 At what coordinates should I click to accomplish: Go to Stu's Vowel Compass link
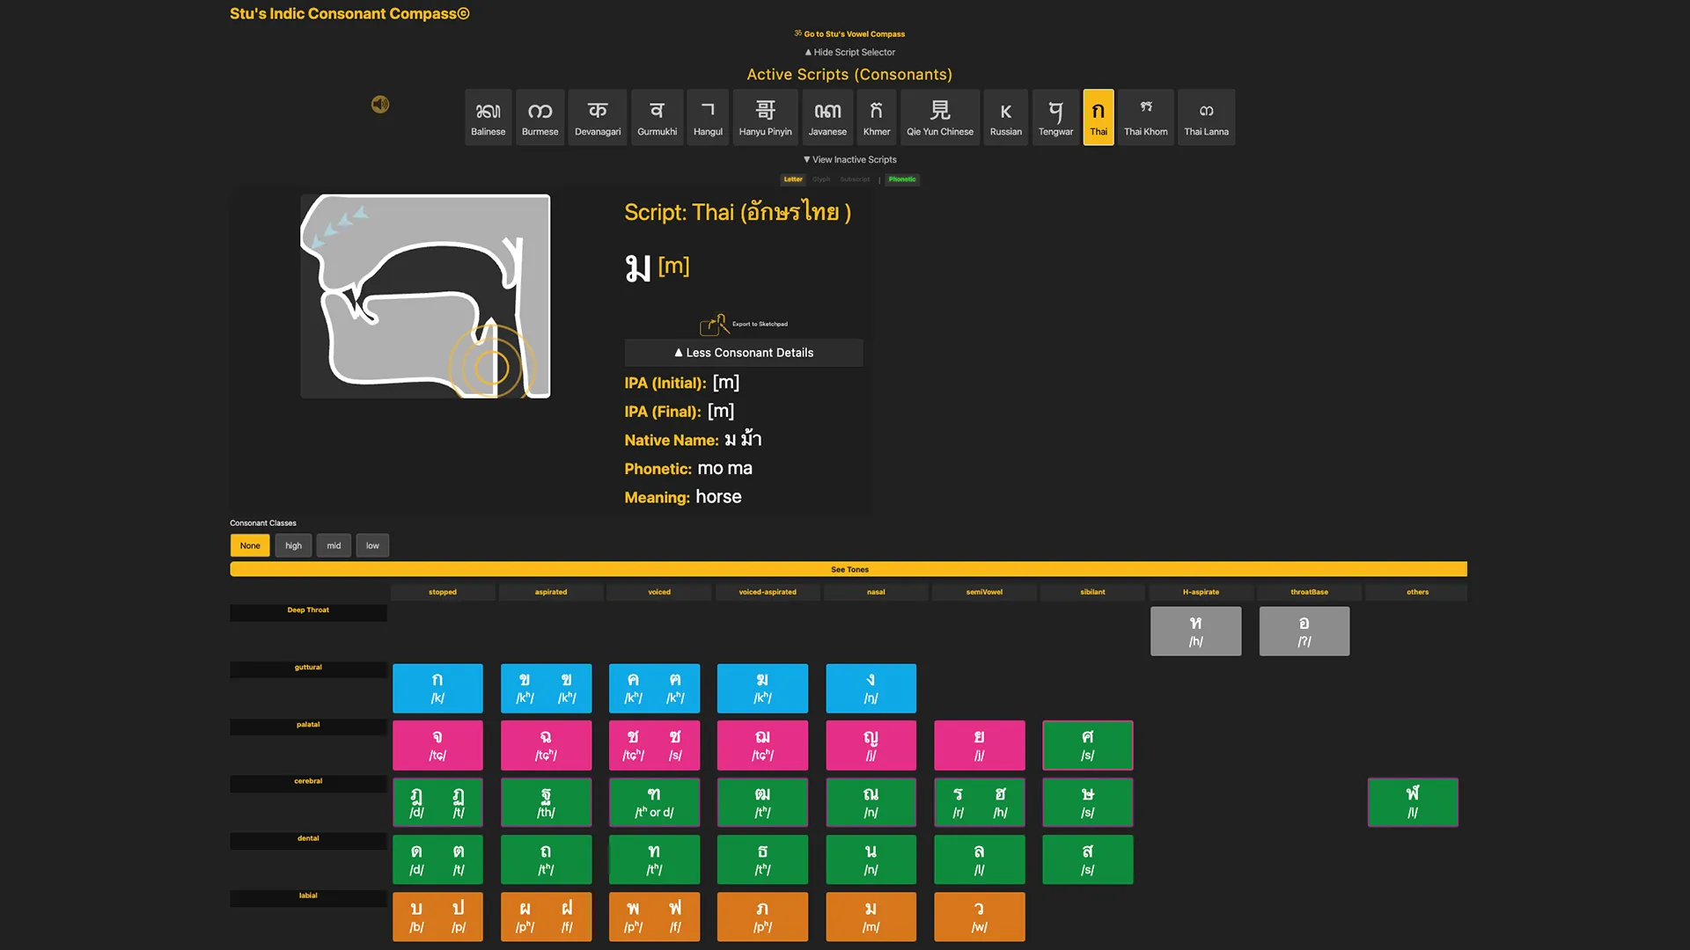tap(849, 34)
